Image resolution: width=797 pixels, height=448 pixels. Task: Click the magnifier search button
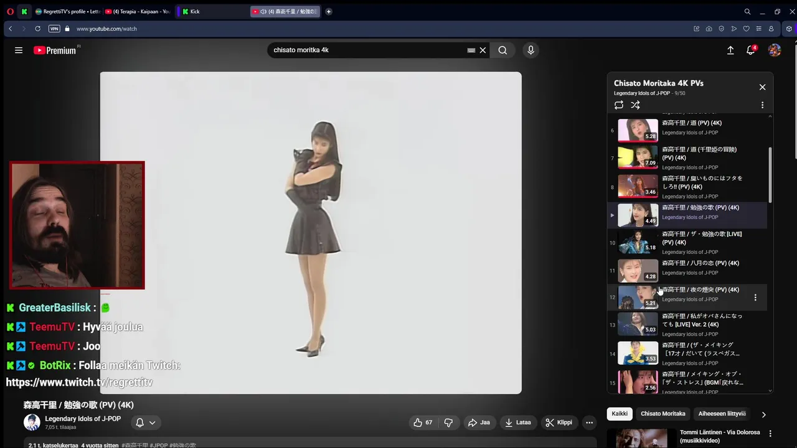[x=502, y=50]
